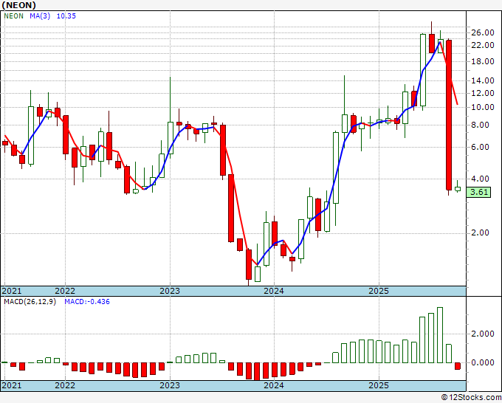Click the tall red candlestick dropping to 3.61
Viewport: 502px width, 403px height.
449,115
